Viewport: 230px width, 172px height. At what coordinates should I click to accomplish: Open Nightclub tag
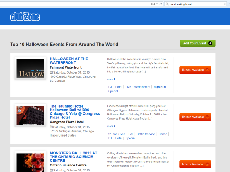coord(160,87)
